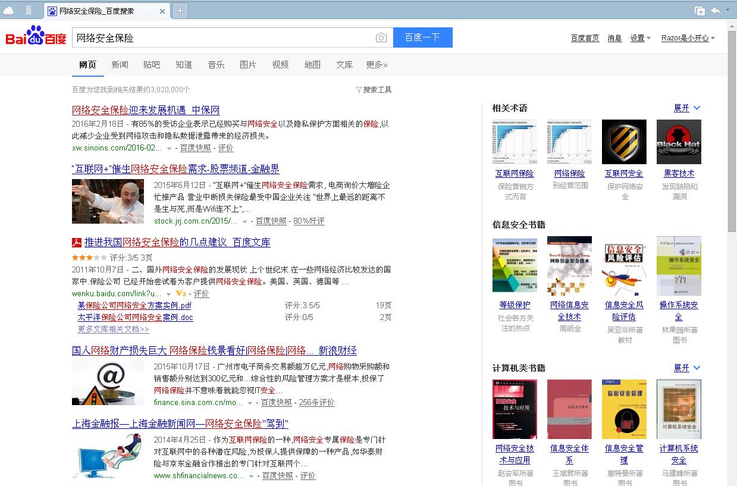
Task: Click 互联网保险 chart thumbnail
Action: (515, 142)
